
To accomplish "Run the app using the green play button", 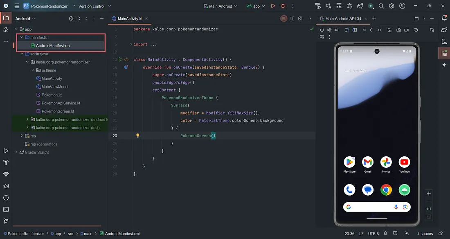I will pos(273,6).
